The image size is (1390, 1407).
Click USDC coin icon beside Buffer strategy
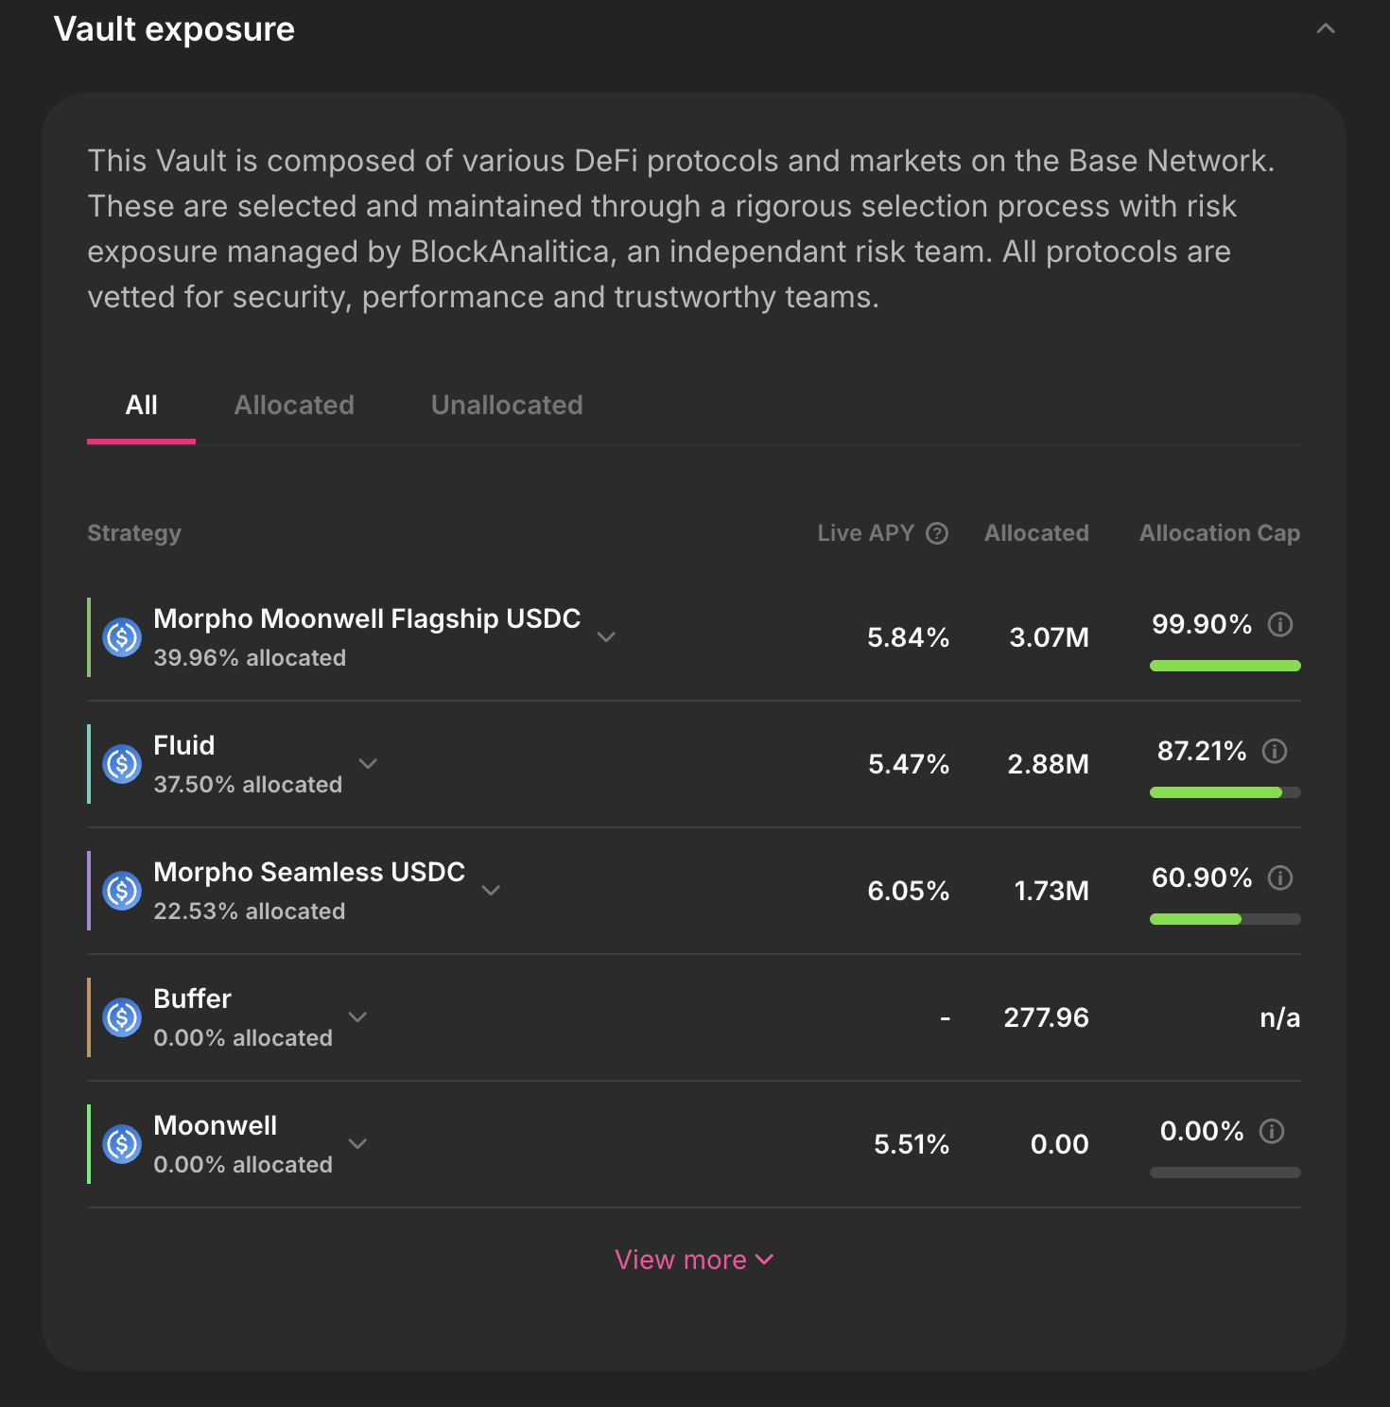pyautogui.click(x=122, y=1017)
